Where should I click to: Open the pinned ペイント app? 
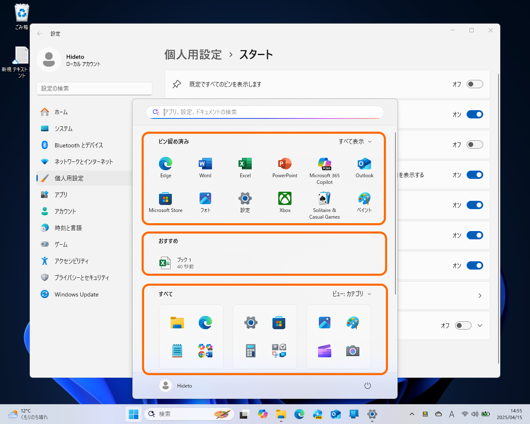pyautogui.click(x=364, y=202)
